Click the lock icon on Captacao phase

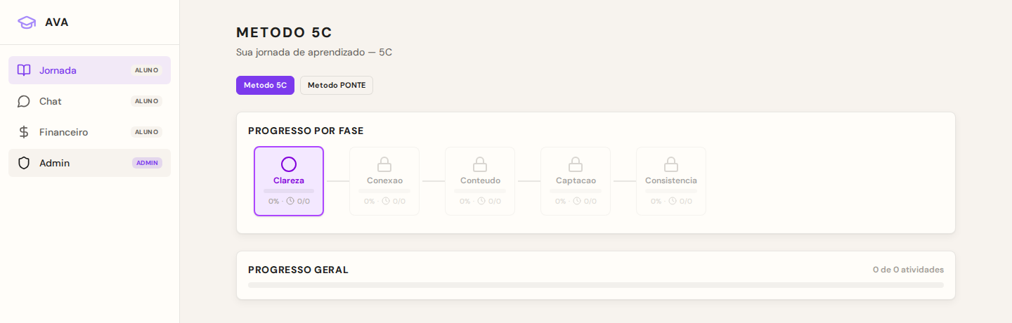click(576, 164)
